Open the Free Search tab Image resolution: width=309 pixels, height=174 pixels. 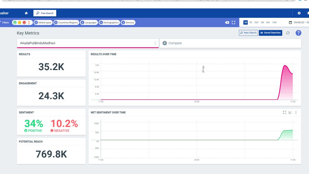(45, 13)
